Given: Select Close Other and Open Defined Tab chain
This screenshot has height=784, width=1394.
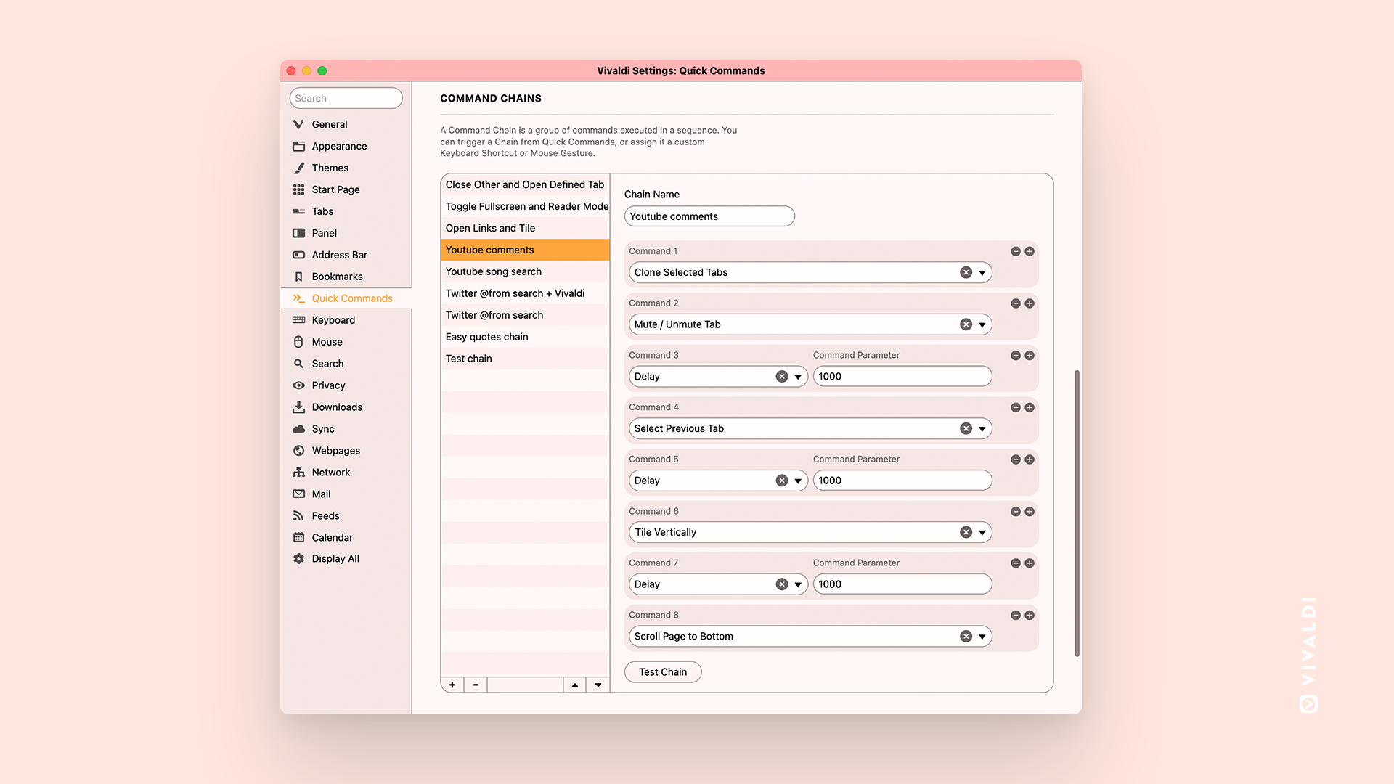Looking at the screenshot, I should click(525, 184).
